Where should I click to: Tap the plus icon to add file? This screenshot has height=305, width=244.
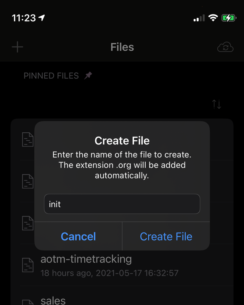click(x=18, y=47)
